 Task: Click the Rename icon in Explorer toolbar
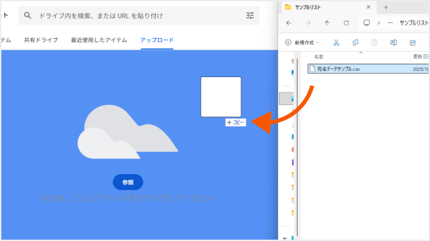pos(394,43)
